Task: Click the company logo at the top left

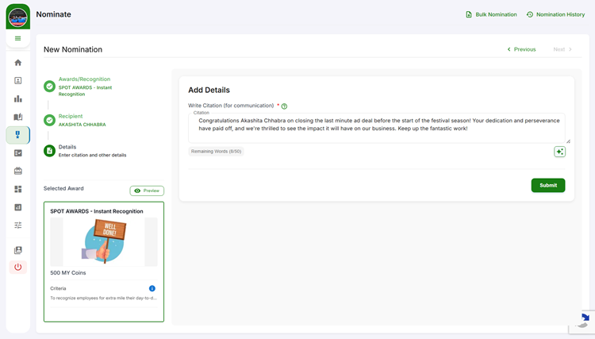Action: point(17,17)
